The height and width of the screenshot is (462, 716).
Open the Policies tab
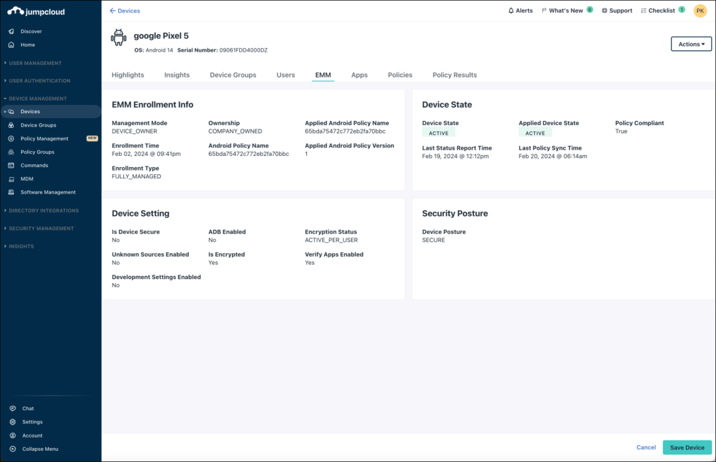[399, 75]
